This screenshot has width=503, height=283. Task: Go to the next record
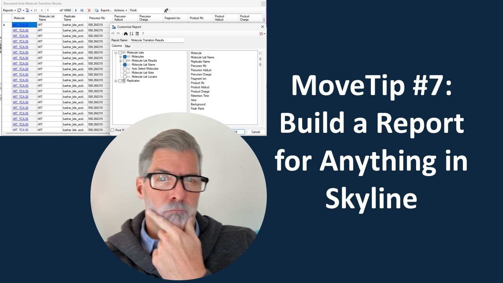point(76,10)
